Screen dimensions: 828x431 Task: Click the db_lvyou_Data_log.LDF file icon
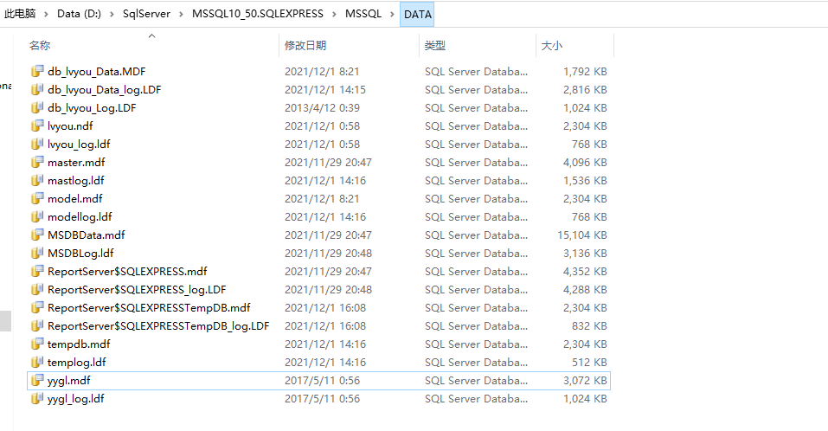pos(37,89)
